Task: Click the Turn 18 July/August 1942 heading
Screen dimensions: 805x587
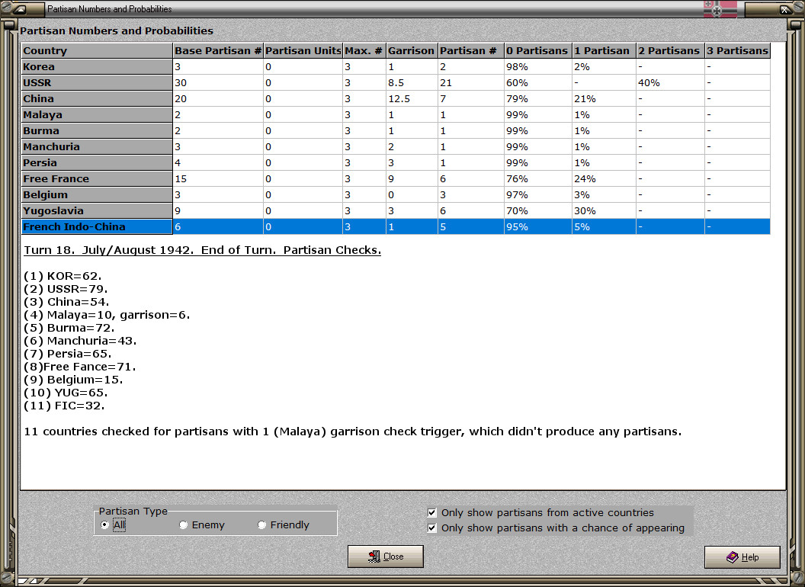Action: [202, 250]
